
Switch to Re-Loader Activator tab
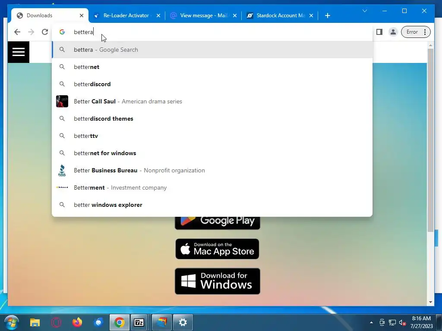(127, 16)
